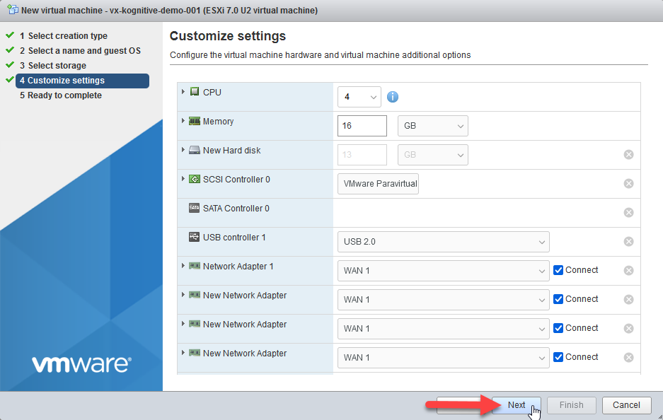
Task: Remove Network Adapter 1 with X icon
Action: pyautogui.click(x=628, y=271)
